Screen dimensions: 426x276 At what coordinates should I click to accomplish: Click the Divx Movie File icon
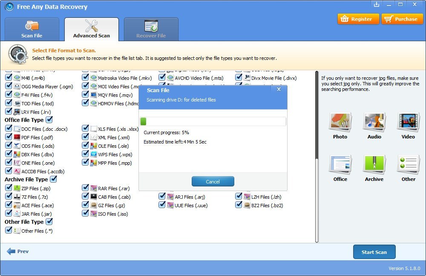click(x=247, y=78)
